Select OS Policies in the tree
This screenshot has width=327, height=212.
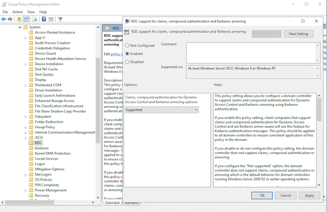pyautogui.click(x=44, y=179)
